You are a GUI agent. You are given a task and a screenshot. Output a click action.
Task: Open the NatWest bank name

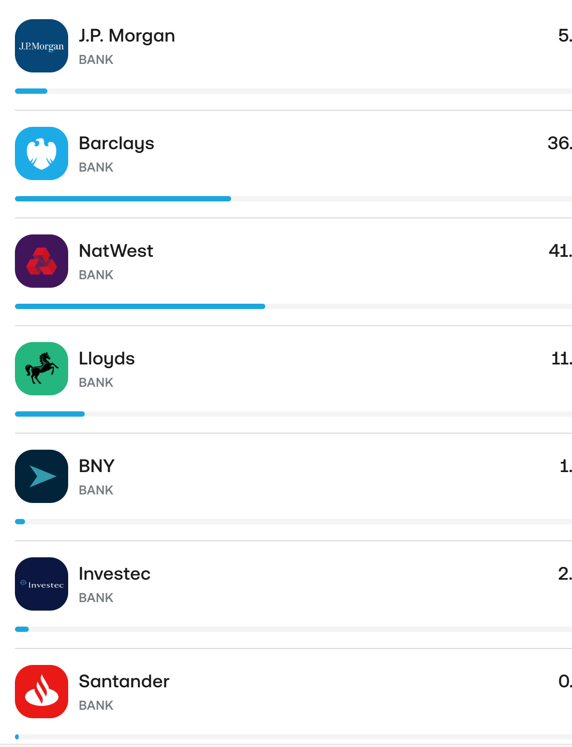116,251
